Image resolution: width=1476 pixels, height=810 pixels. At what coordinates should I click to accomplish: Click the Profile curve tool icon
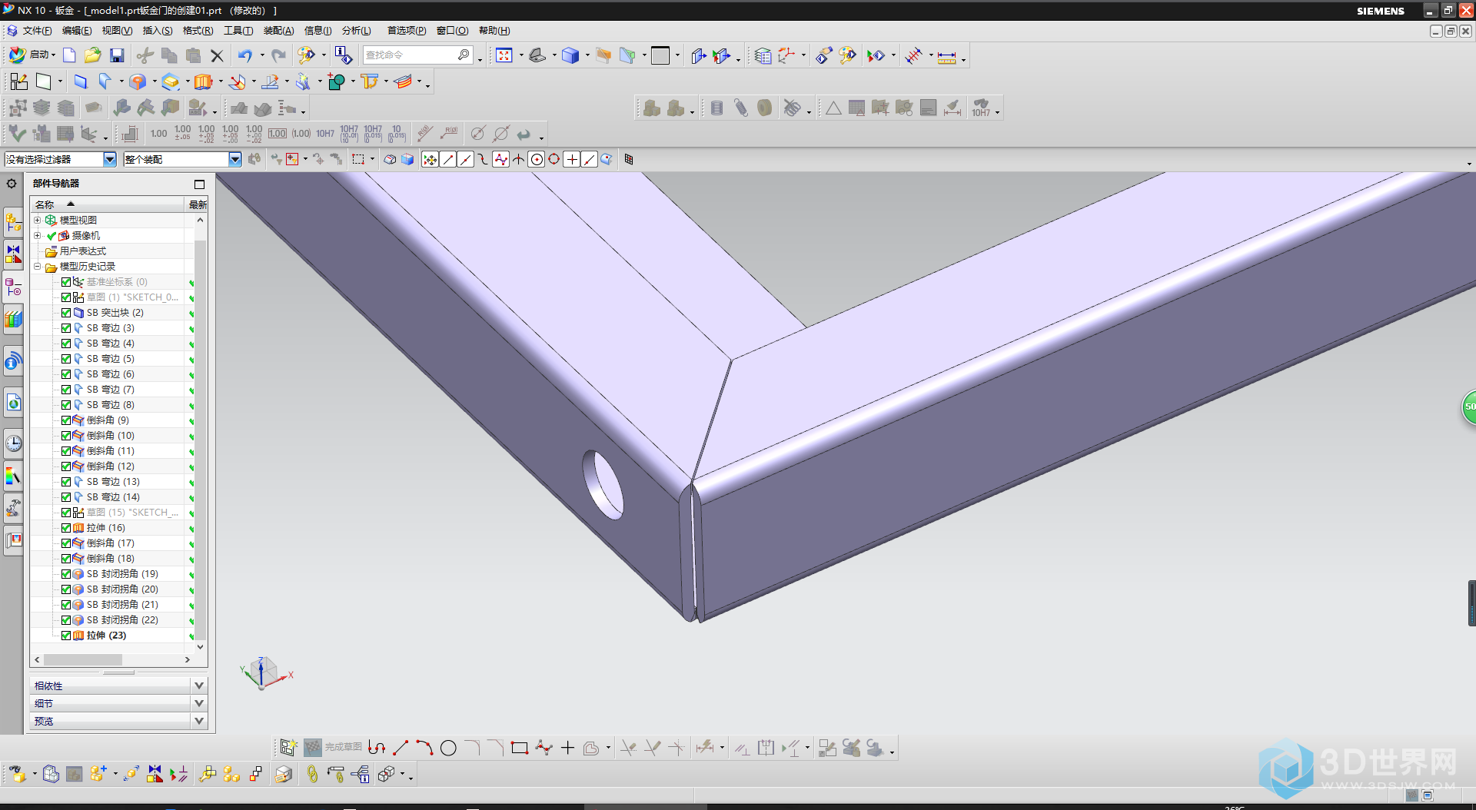pos(377,748)
